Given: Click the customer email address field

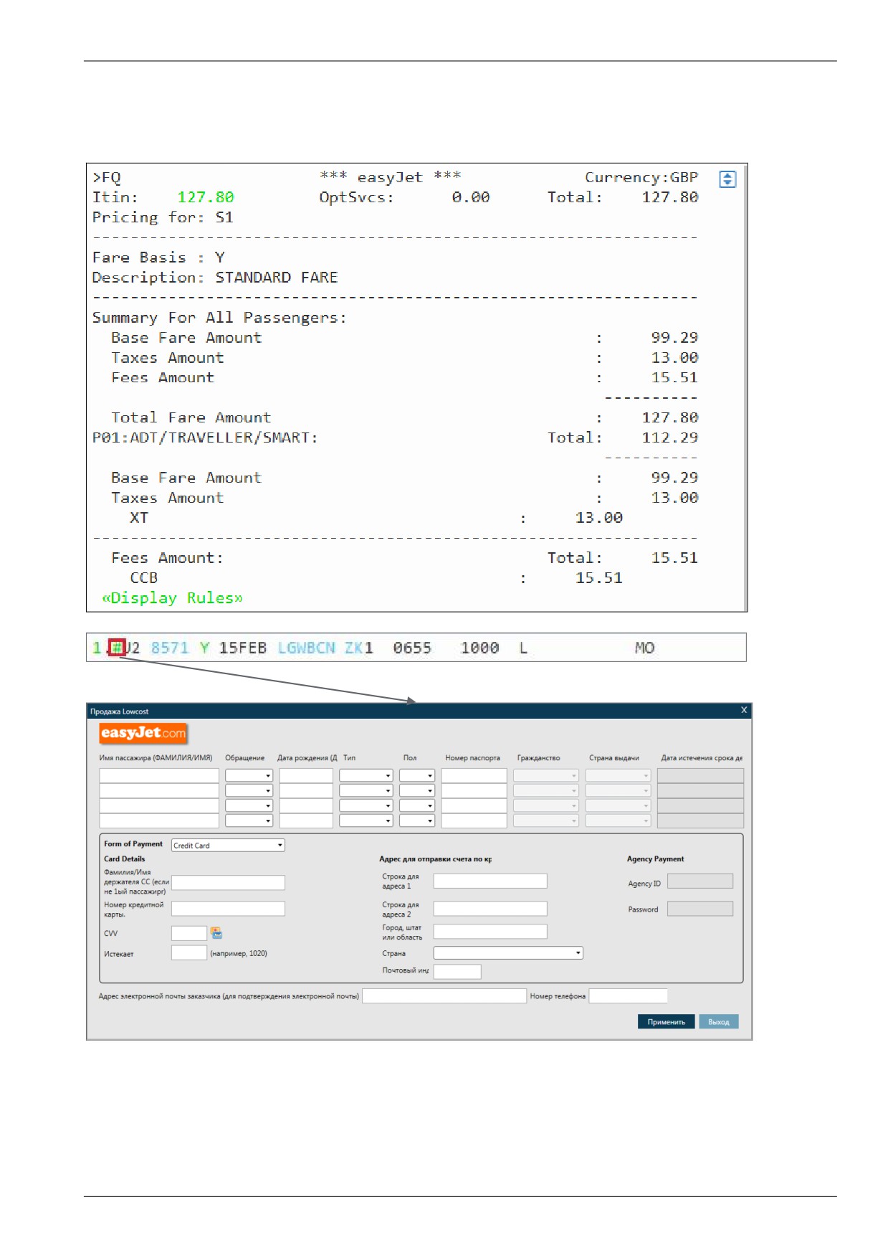Looking at the screenshot, I should [x=444, y=995].
